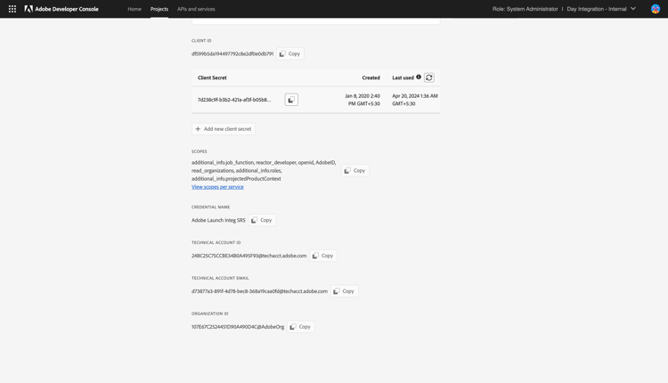
Task: Click the Role: System Administrator text
Action: (525, 9)
